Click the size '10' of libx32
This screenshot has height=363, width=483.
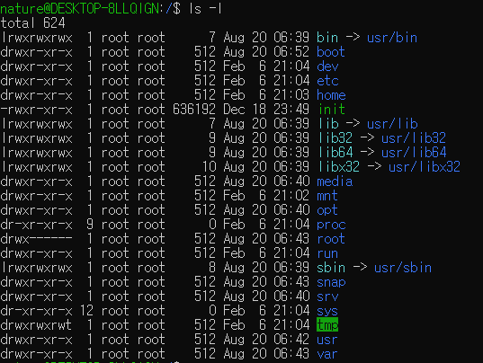pyautogui.click(x=209, y=167)
